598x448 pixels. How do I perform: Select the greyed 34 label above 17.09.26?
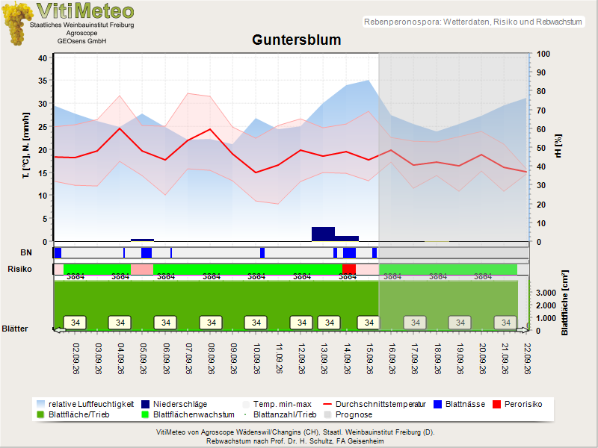point(416,323)
